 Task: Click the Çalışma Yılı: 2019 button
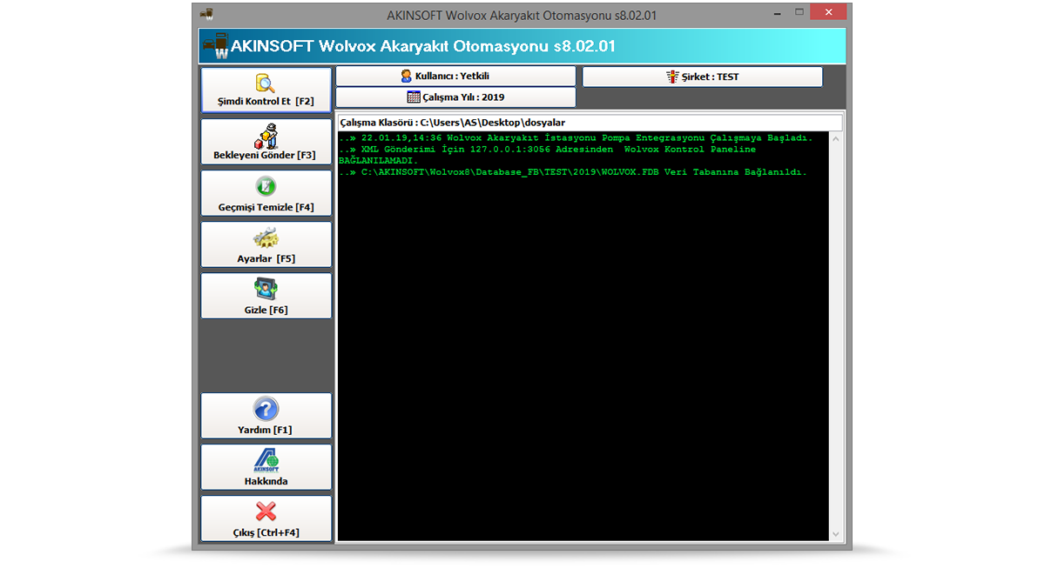pyautogui.click(x=455, y=97)
